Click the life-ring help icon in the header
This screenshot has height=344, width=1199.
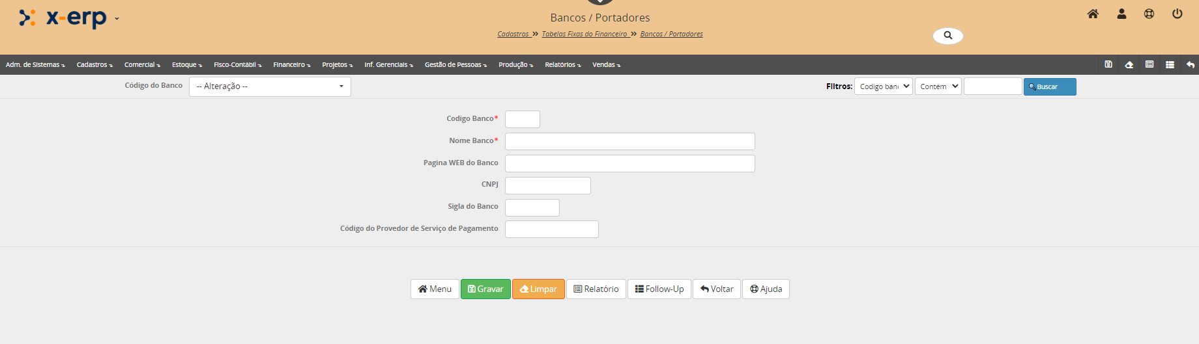(1149, 14)
